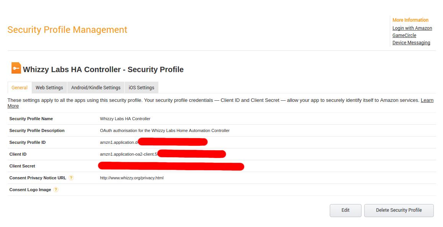
Task: Click the redacted Client Secret value
Action: pyautogui.click(x=171, y=166)
